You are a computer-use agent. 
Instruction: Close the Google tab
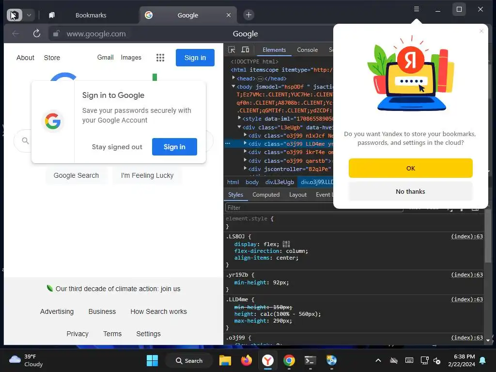point(229,15)
